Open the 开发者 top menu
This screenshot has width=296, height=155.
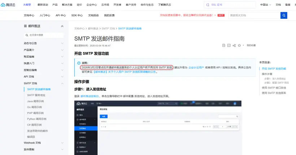117,5
